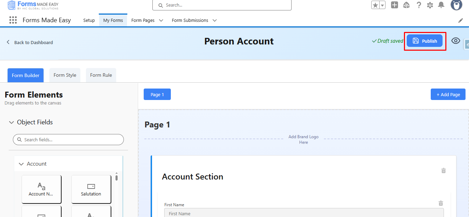Collapse the Object Fields section
469x217 pixels.
[11, 122]
